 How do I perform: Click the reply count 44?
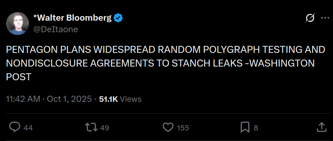[28, 128]
